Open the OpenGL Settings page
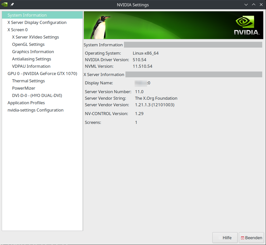 (28, 44)
